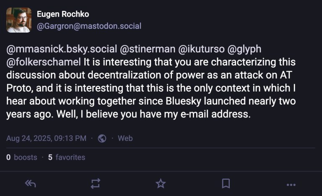The width and height of the screenshot is (322, 196).
Task: Open the @glyph mention link
Action: tap(244, 49)
